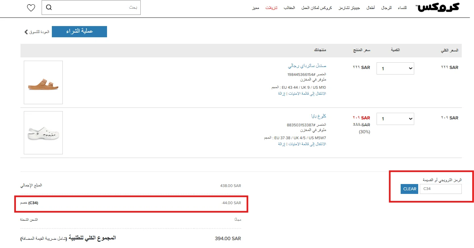The width and height of the screenshot is (474, 248).
Task: Click the سعر المنتج column header
Action: 362,50
